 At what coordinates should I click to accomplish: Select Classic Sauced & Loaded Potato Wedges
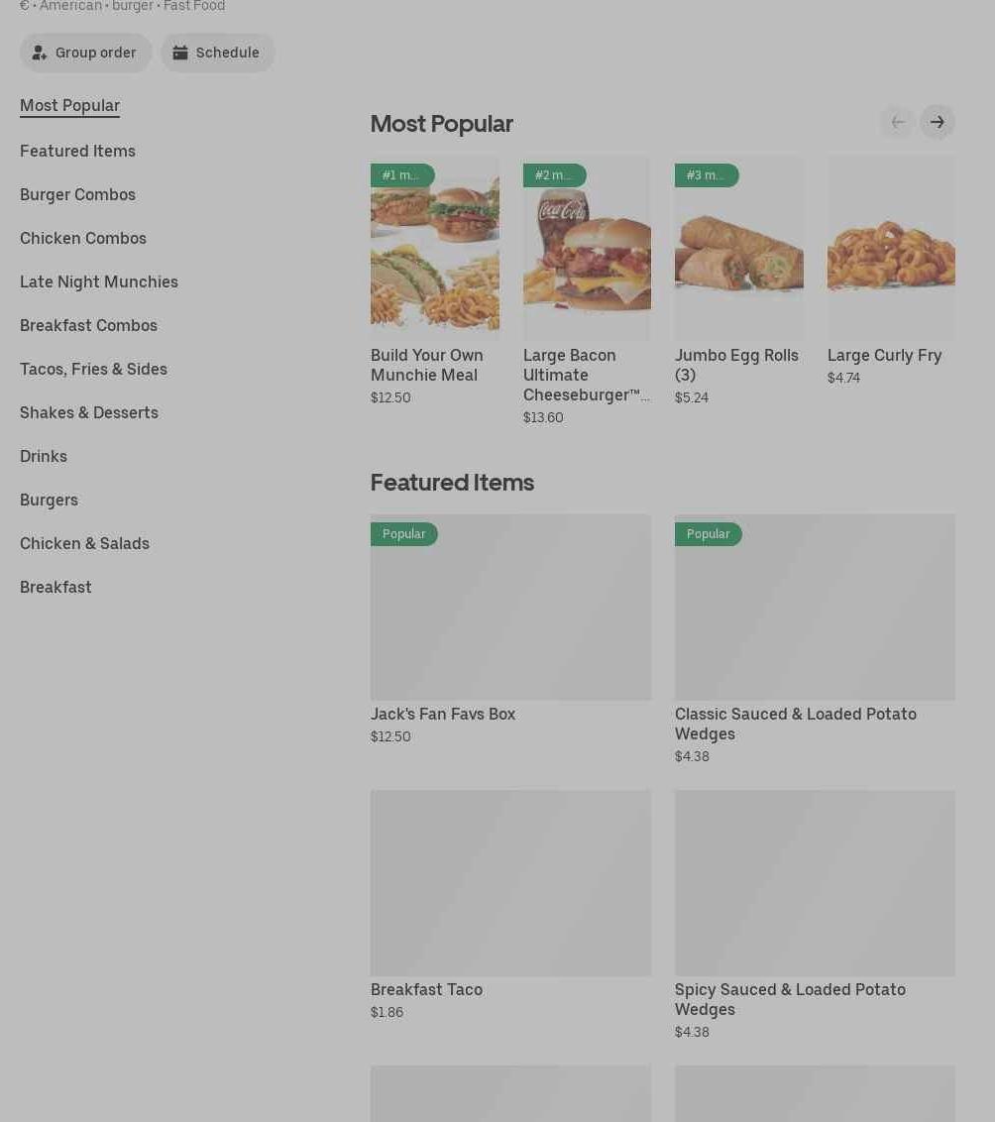(x=815, y=607)
